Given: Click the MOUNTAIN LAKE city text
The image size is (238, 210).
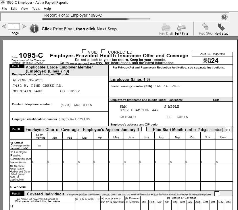Looking at the screenshot, I should click(x=28, y=91).
